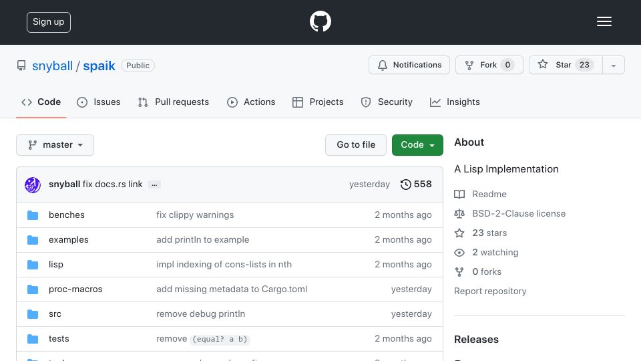The width and height of the screenshot is (641, 361).
Task: Open add missing metadata to Cargo.toml commit
Action: (232, 289)
